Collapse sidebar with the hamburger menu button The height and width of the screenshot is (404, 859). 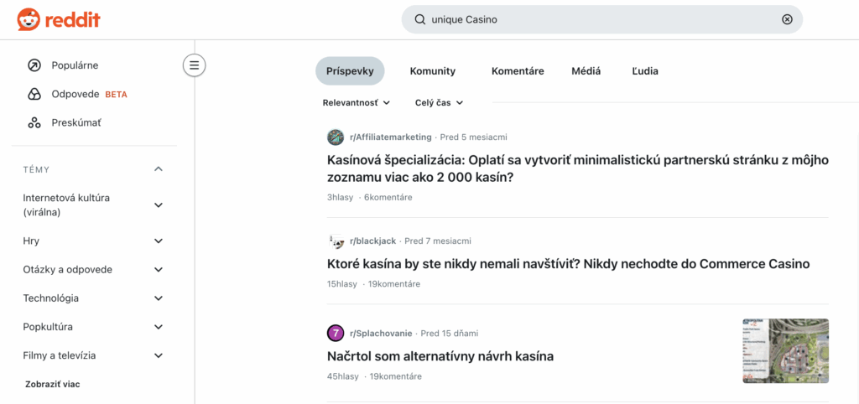(x=194, y=65)
